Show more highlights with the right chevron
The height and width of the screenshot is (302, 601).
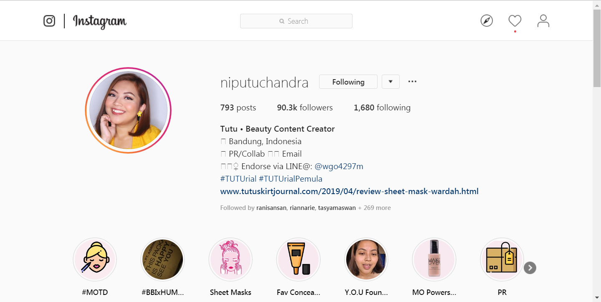click(530, 268)
